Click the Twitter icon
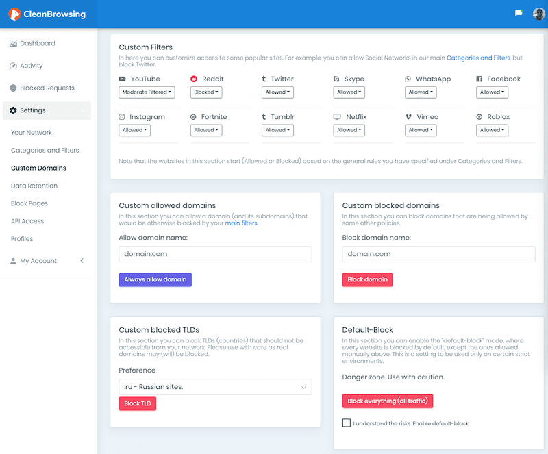Viewport: 548px width, 454px height. (x=264, y=79)
